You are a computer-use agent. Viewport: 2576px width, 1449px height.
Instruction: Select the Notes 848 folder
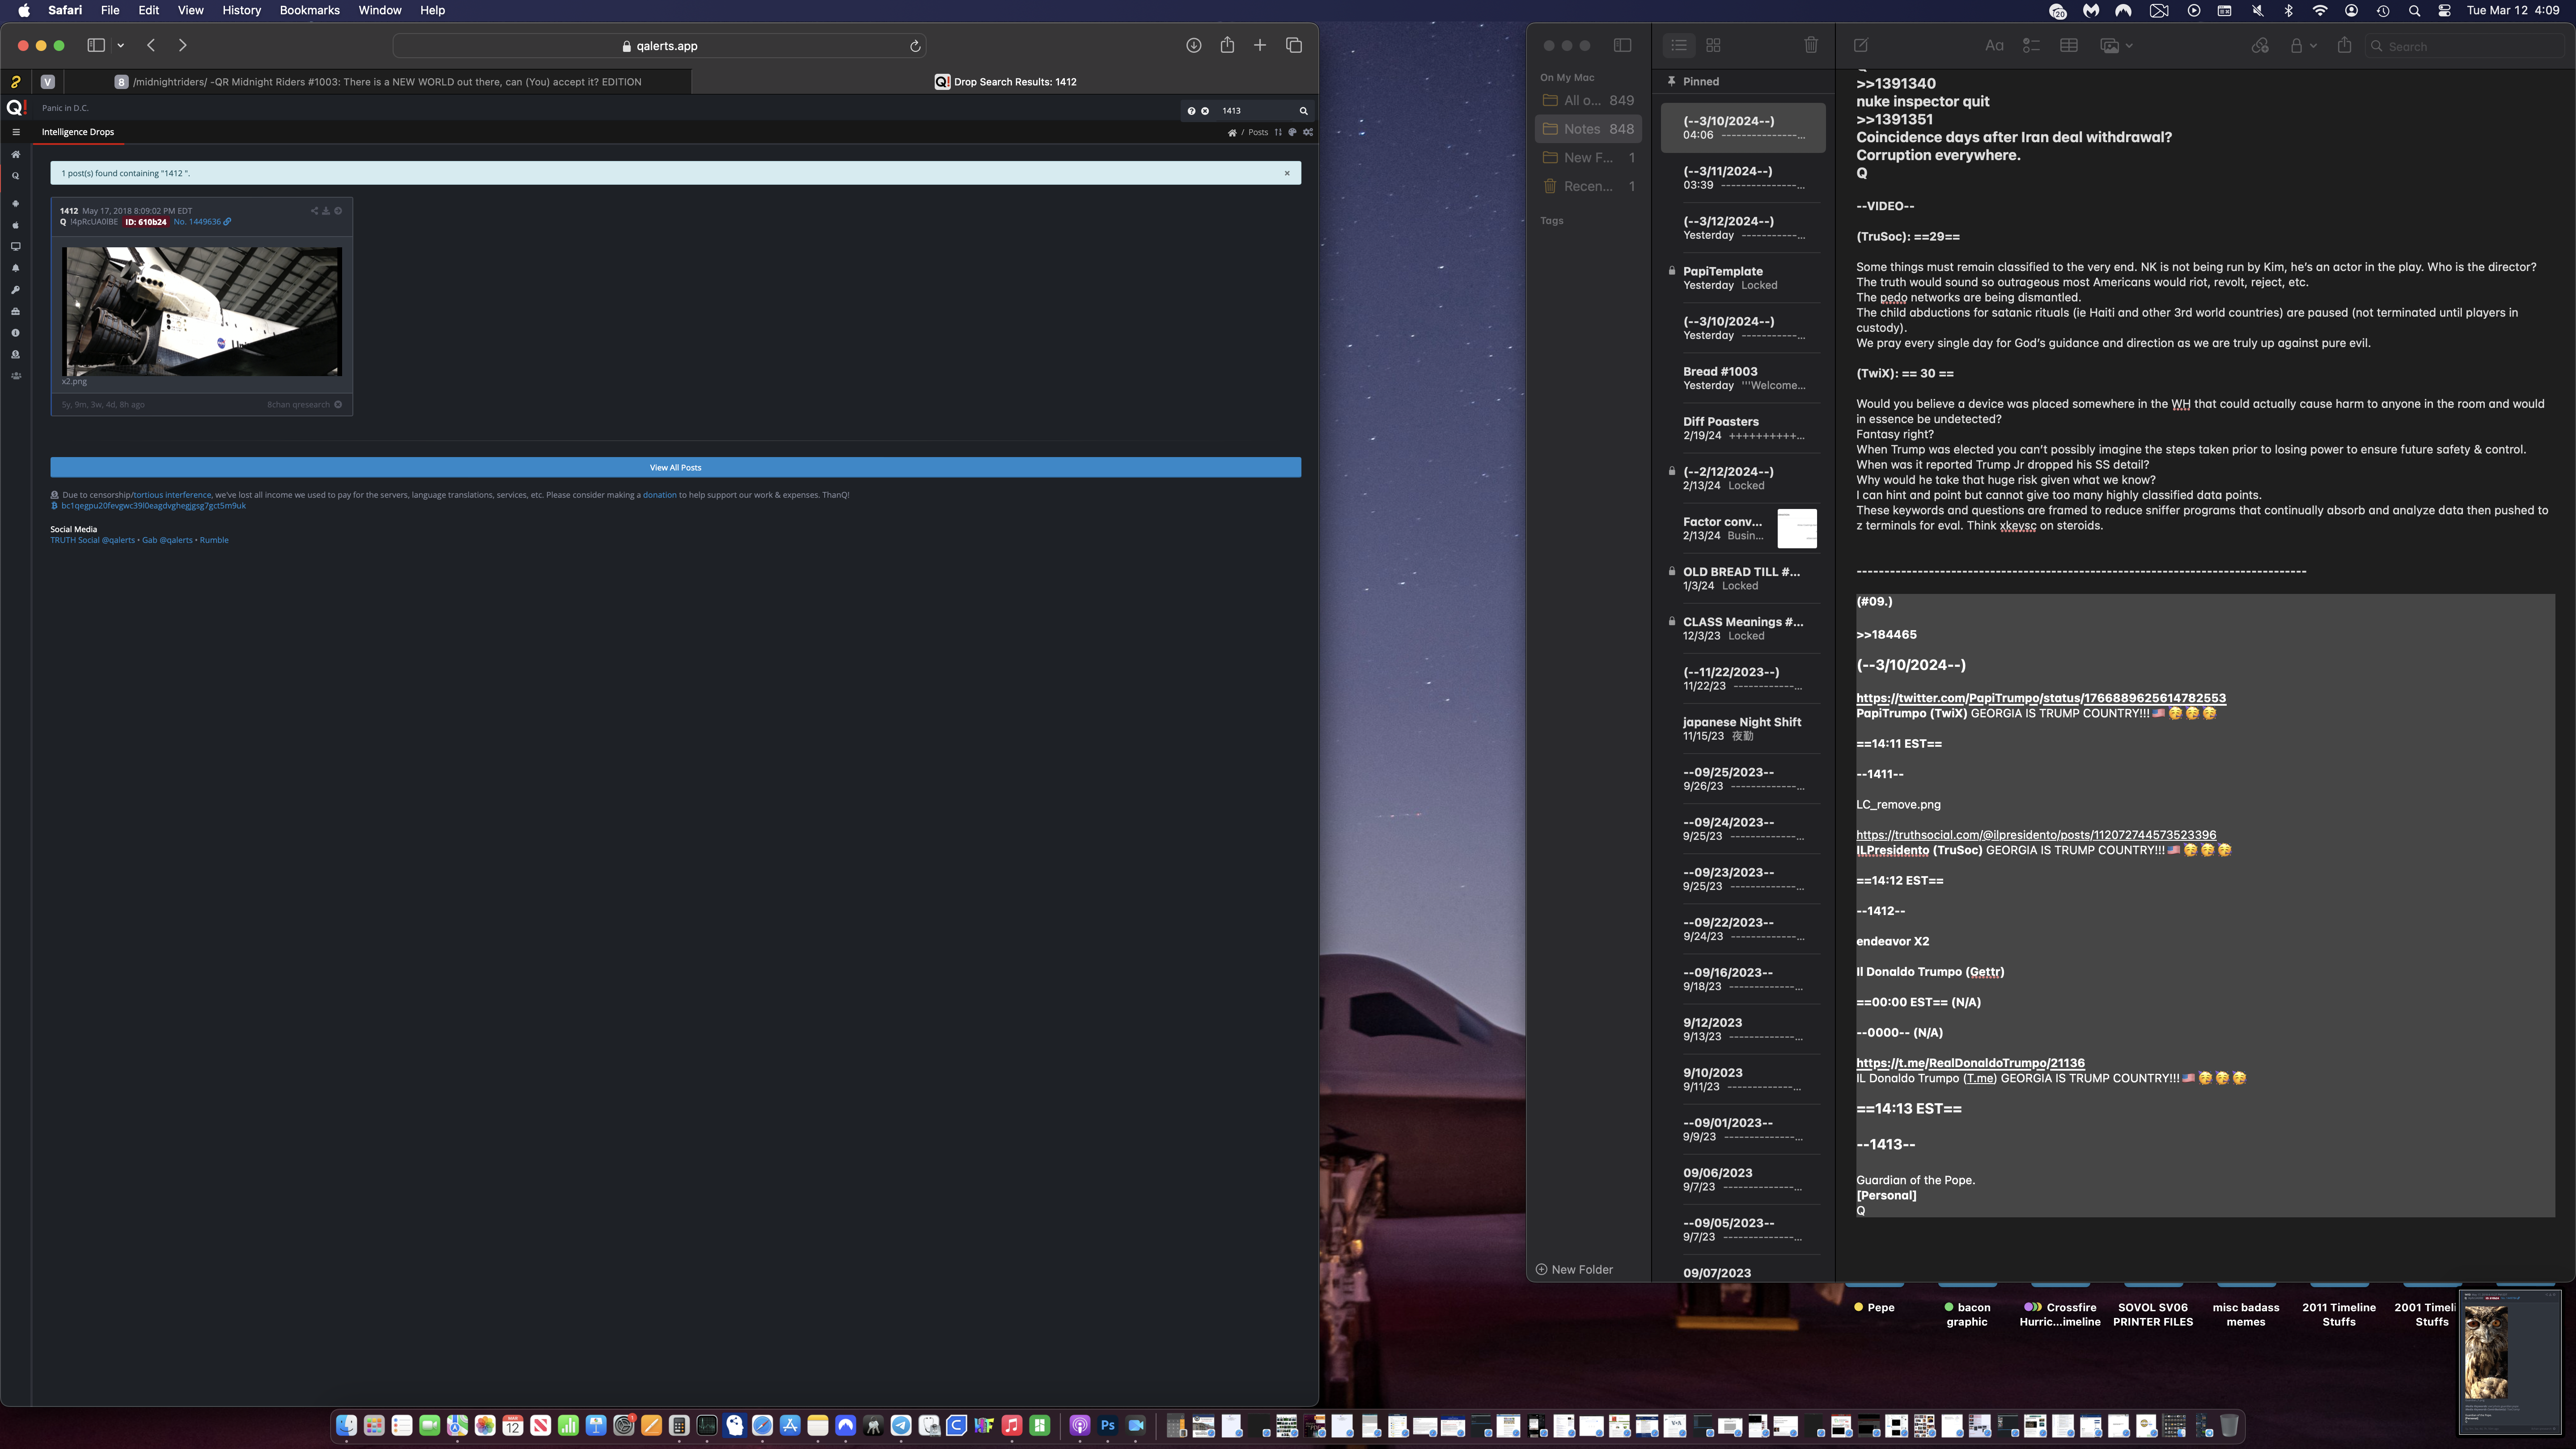pos(1588,129)
